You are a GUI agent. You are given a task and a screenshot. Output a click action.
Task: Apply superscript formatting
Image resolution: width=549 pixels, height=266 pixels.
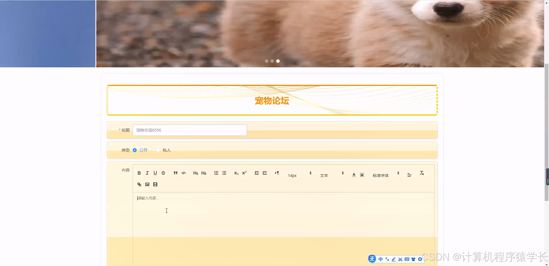[244, 173]
